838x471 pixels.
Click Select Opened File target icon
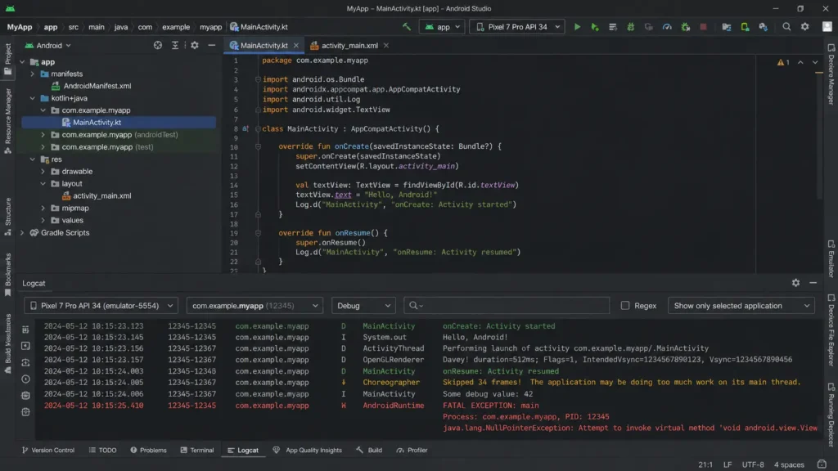158,46
